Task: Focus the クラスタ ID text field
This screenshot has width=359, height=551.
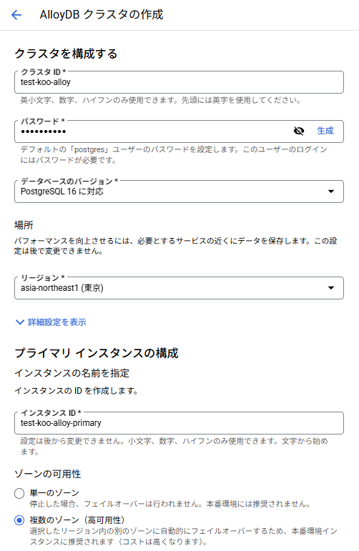Action: 179,82
